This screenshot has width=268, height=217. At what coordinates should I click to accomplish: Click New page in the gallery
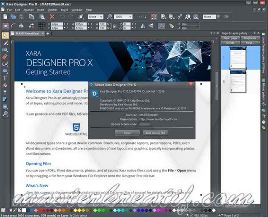pos(230,38)
